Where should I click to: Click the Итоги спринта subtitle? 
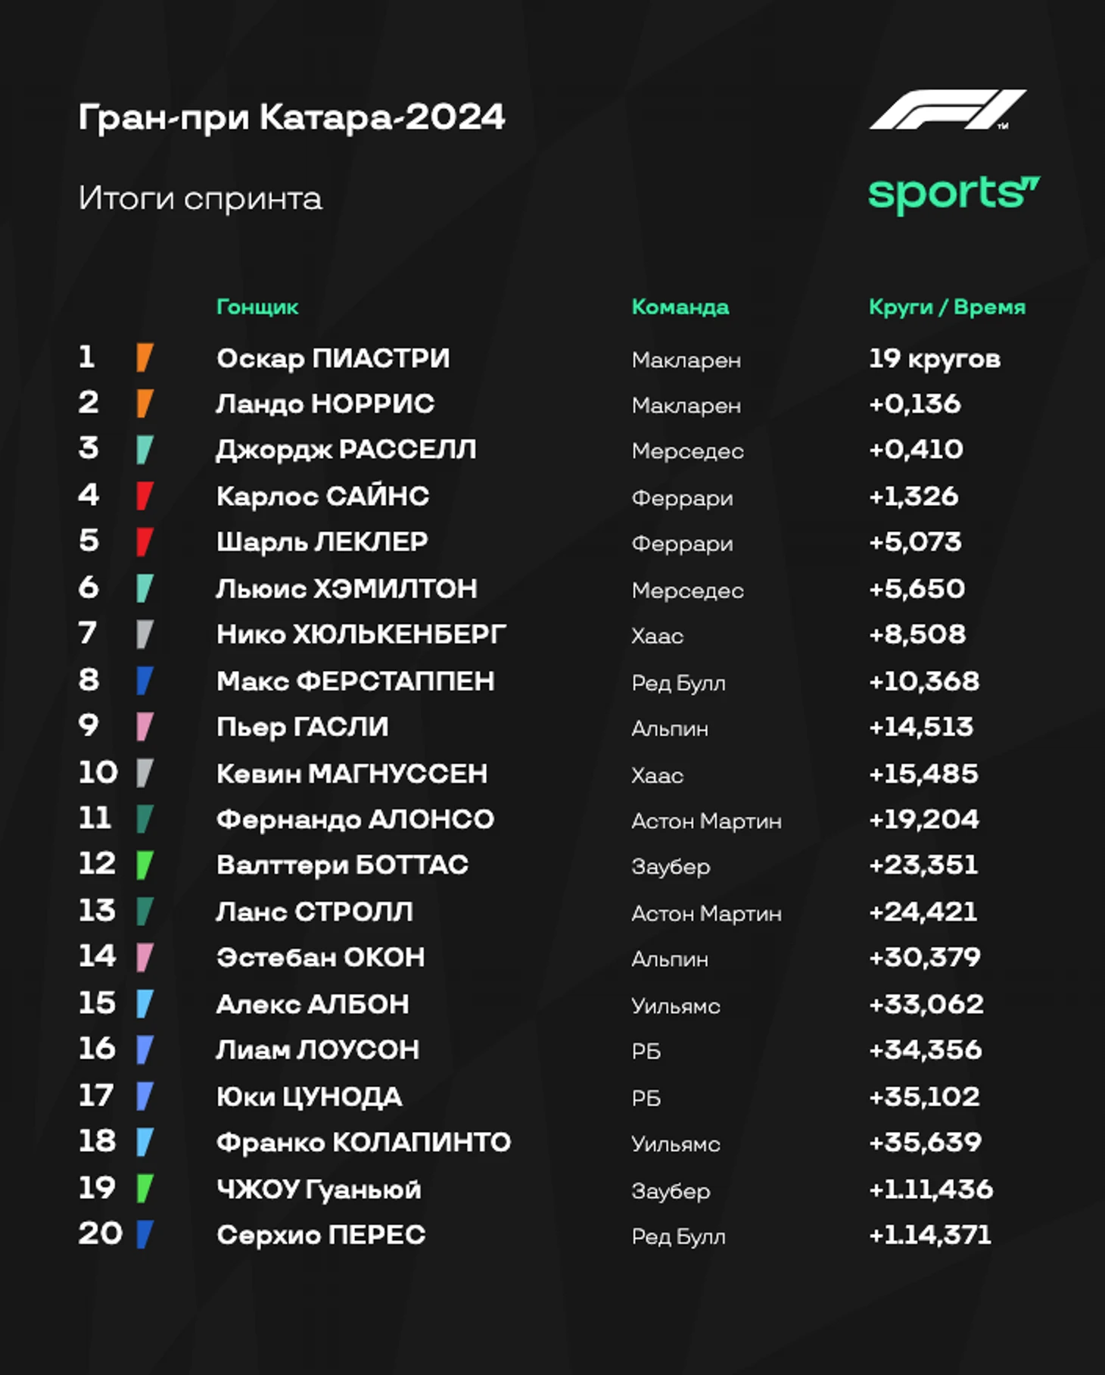[201, 198]
